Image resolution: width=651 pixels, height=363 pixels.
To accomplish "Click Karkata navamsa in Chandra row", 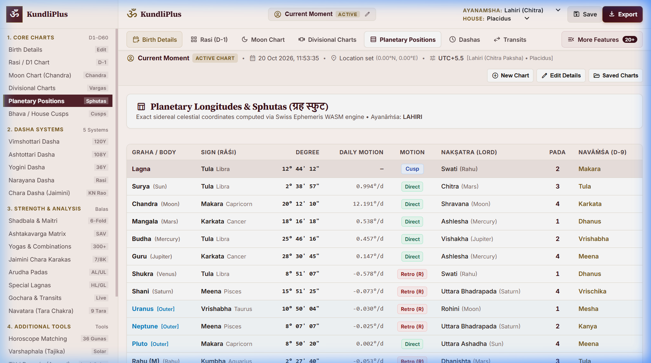I will click(x=590, y=204).
